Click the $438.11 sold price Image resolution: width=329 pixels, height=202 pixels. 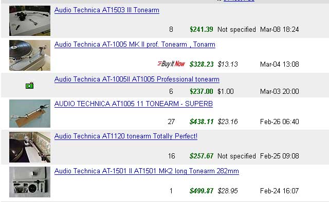[202, 122]
